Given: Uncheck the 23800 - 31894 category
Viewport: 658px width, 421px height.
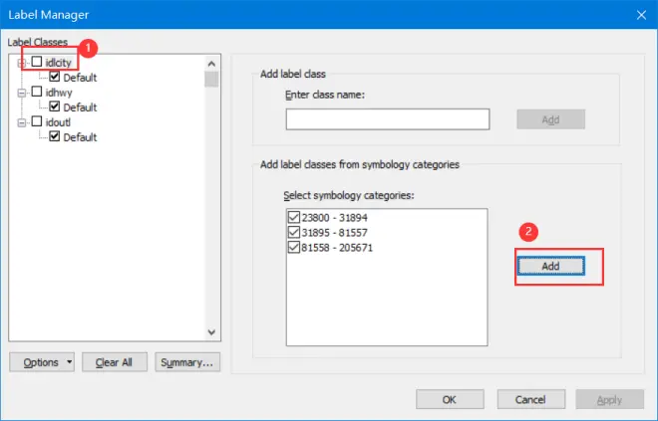Looking at the screenshot, I should 294,217.
